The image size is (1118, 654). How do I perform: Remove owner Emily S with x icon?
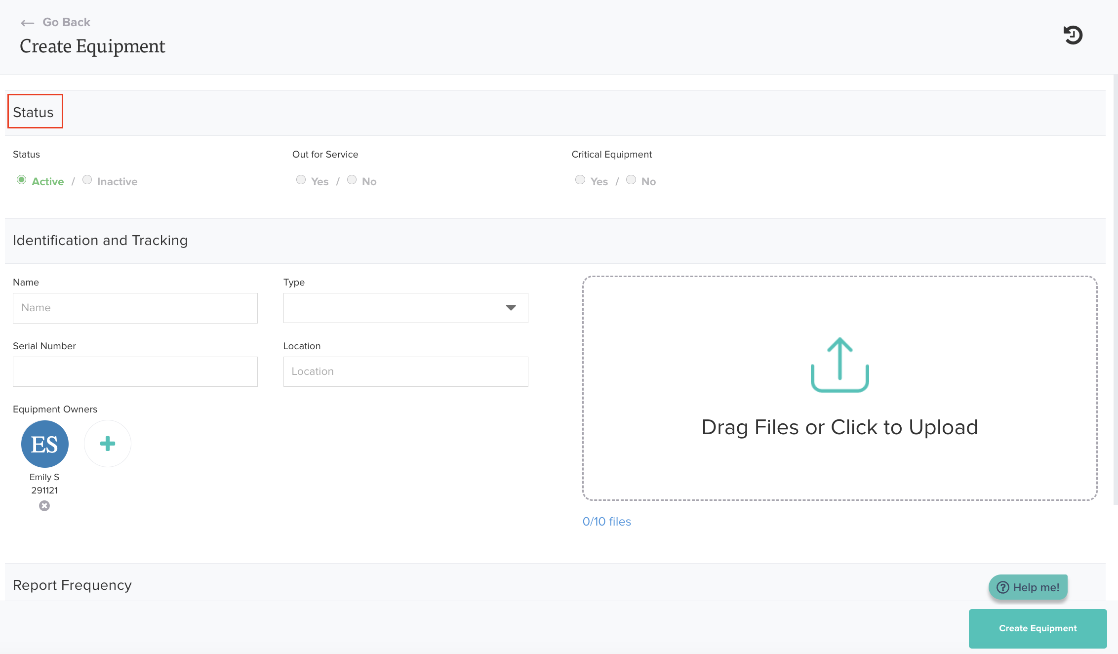click(x=44, y=506)
